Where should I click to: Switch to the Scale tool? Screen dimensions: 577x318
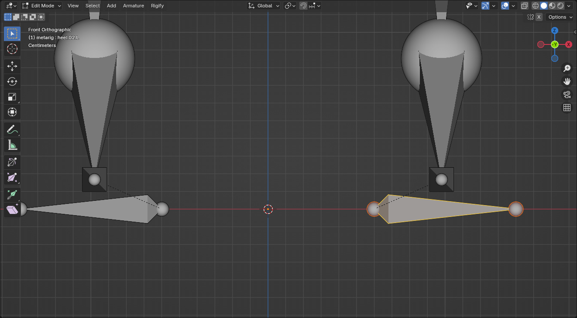pyautogui.click(x=12, y=97)
